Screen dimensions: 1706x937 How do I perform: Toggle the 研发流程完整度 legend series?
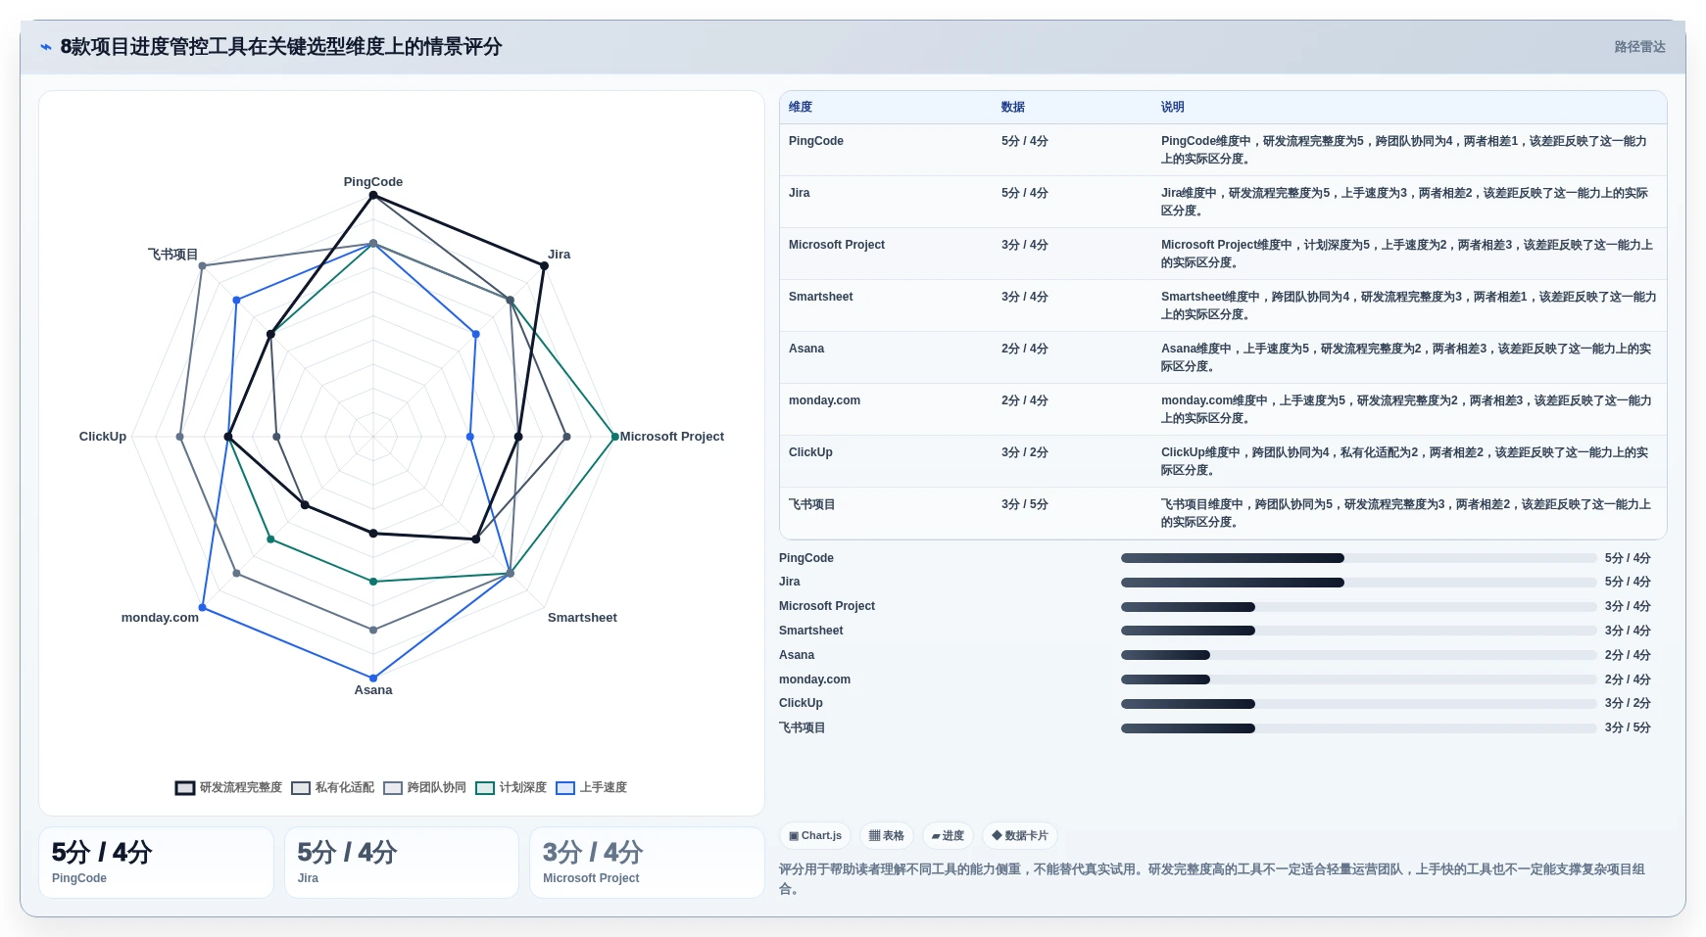click(228, 787)
